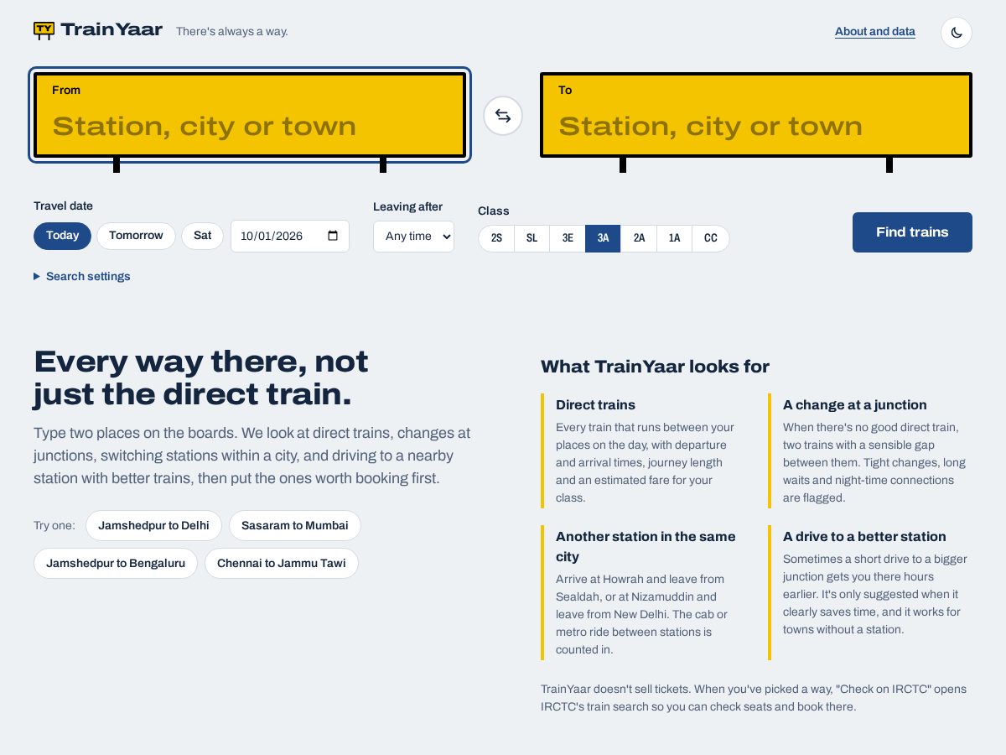This screenshot has width=1006, height=755.
Task: Click the "Direct trains" card title
Action: [x=595, y=405]
